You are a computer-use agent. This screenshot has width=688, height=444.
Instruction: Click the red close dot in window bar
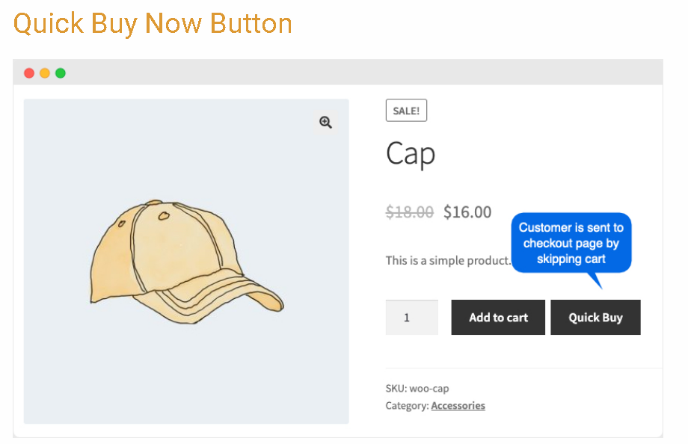[29, 73]
